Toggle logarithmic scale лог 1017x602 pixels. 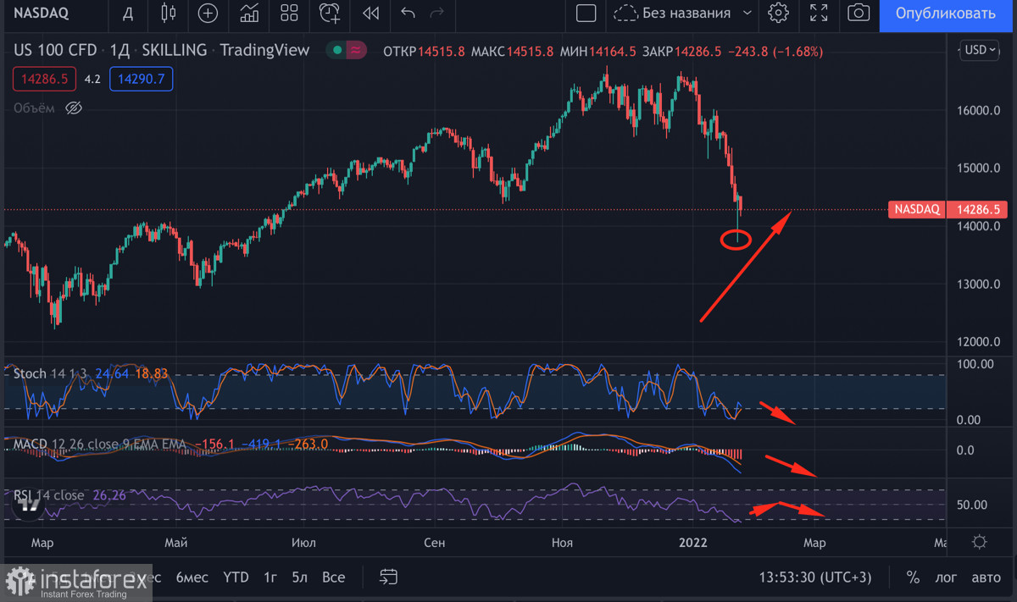(945, 577)
